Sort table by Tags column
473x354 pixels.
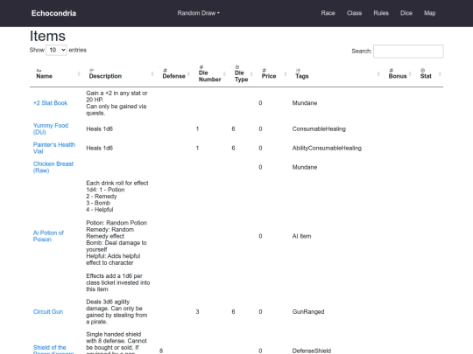point(335,74)
